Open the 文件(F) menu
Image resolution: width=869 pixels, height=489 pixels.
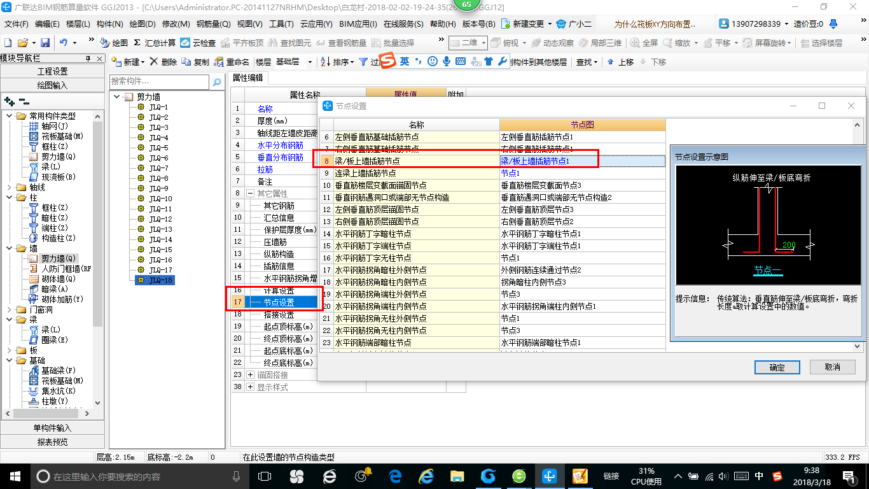tap(17, 24)
